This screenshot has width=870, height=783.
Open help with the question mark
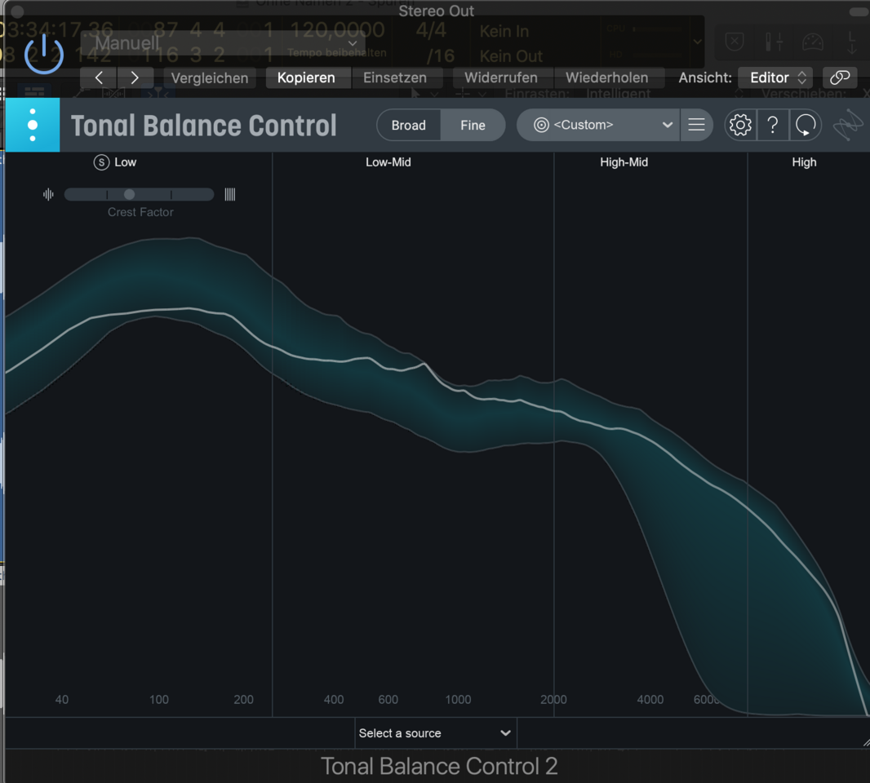pos(772,126)
